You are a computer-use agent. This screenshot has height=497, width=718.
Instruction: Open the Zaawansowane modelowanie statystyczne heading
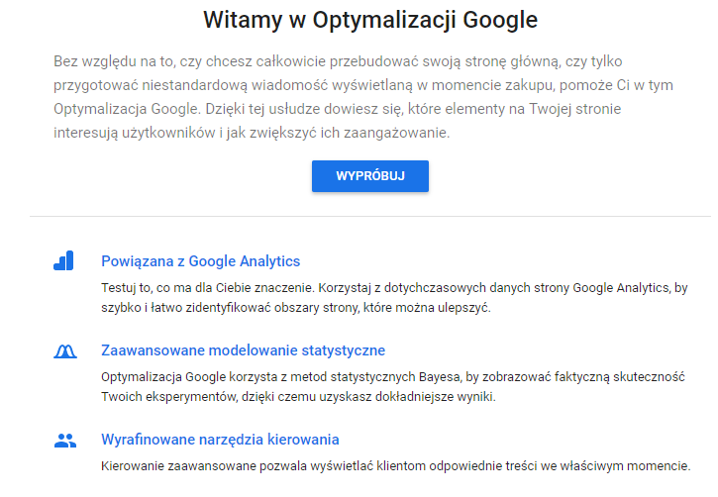point(244,350)
